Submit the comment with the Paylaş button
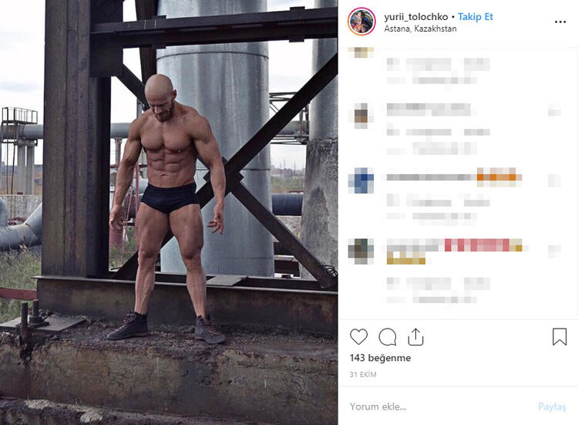 tap(552, 406)
